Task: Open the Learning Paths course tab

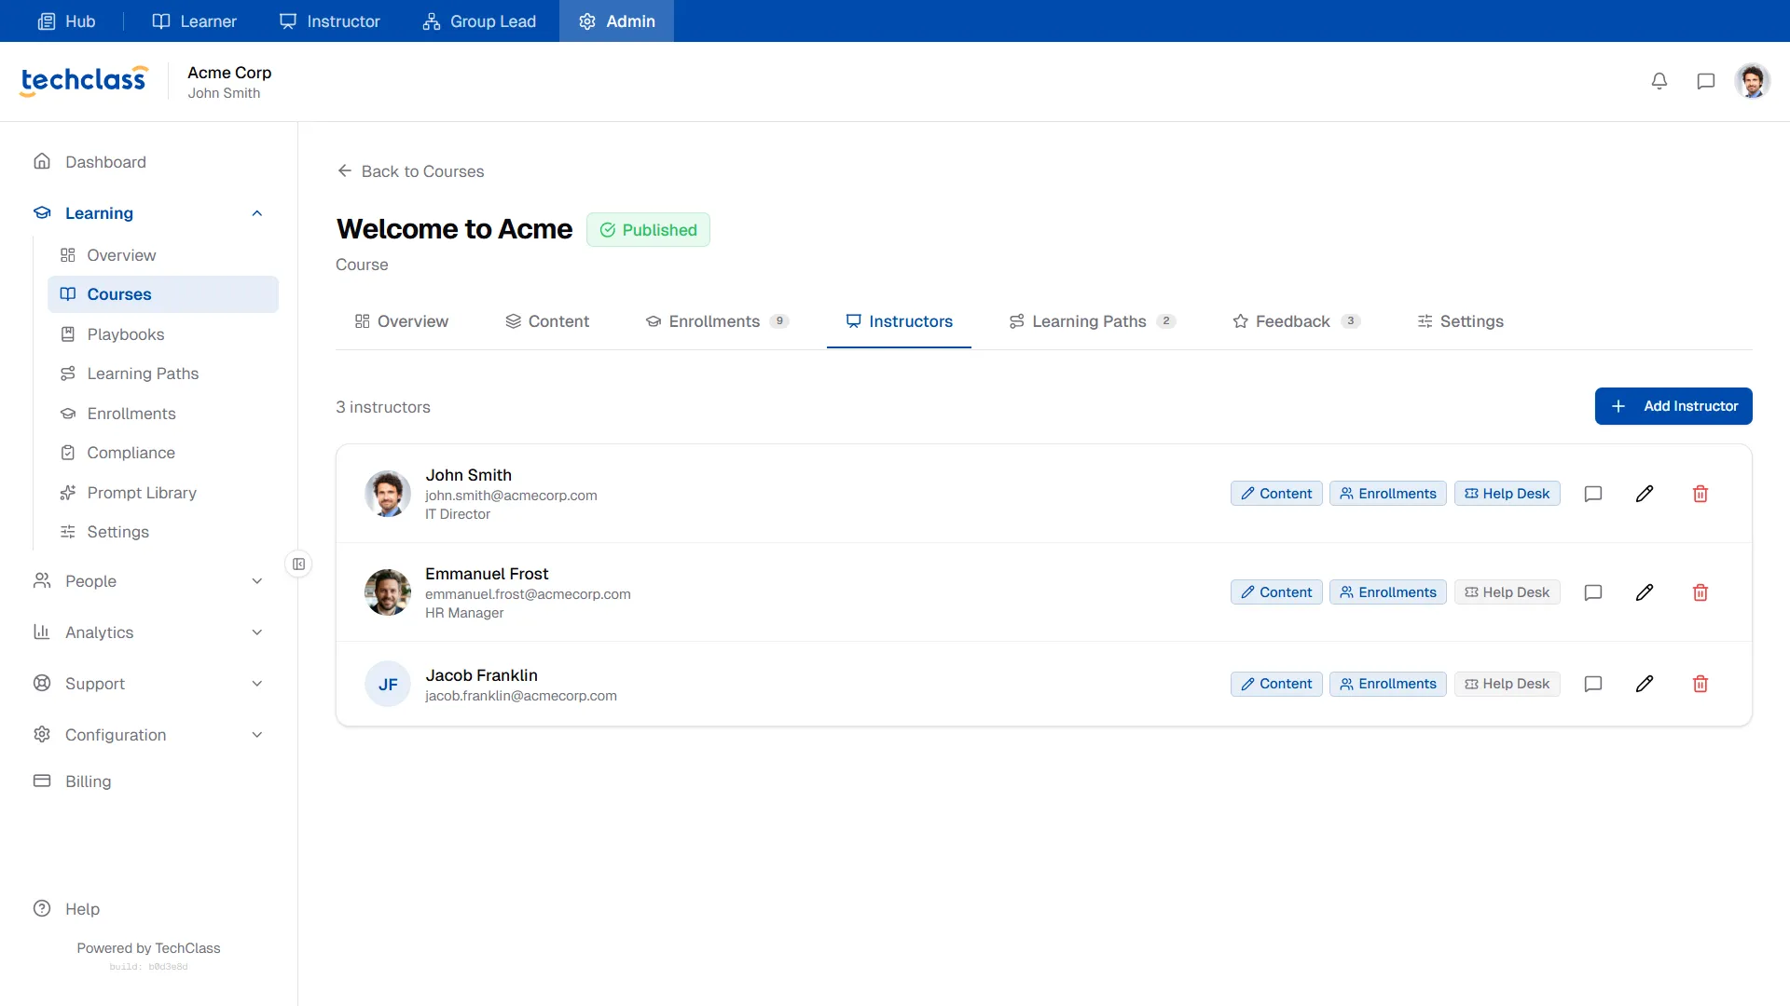Action: point(1092,321)
